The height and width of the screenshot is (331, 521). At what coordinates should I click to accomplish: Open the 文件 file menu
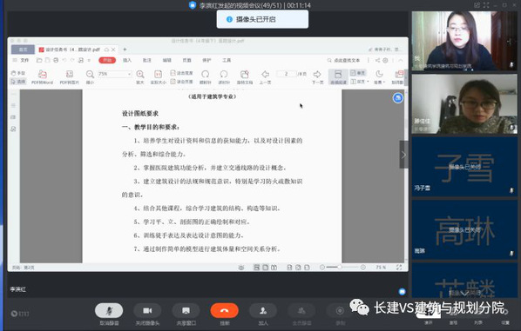(22, 60)
